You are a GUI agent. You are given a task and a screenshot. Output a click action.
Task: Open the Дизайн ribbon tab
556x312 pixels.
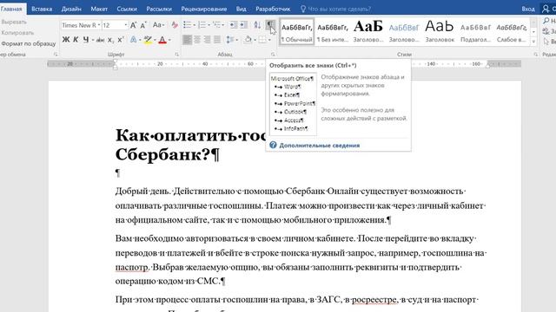(x=71, y=9)
